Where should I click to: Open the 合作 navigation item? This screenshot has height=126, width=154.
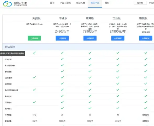coord(107,3)
